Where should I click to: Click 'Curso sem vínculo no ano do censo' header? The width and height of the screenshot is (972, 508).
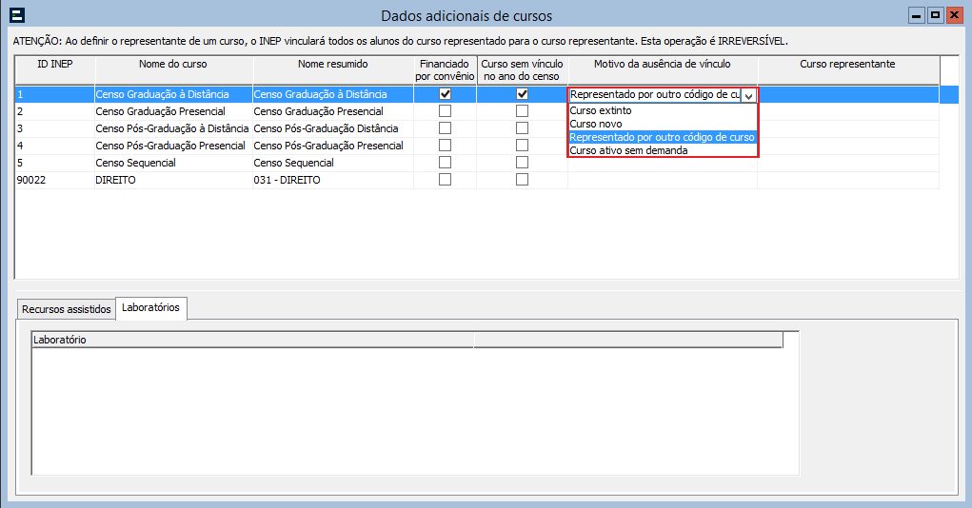pos(522,70)
